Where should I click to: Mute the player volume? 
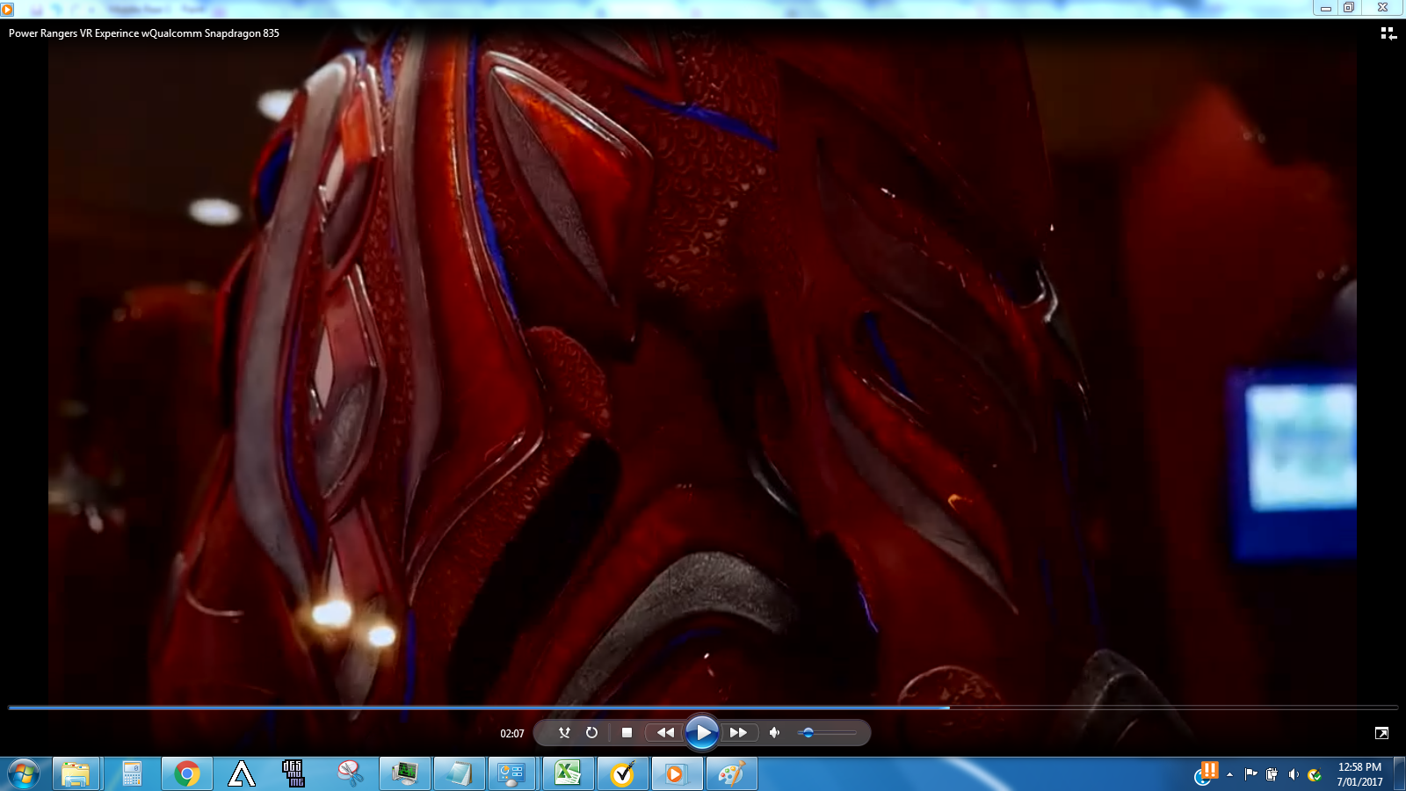point(774,732)
